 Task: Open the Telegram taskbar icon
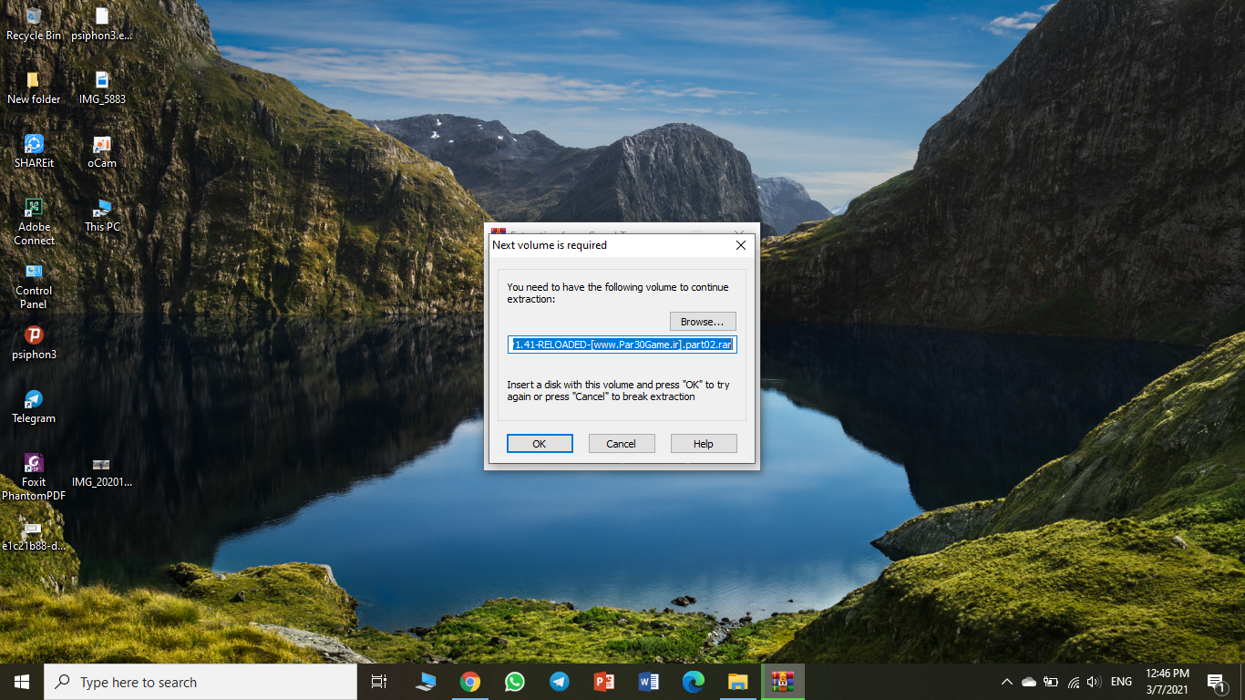point(560,682)
